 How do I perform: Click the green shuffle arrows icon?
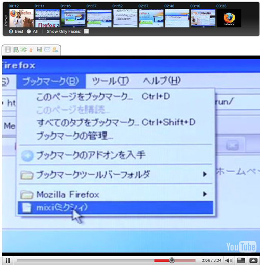[x=23, y=50]
